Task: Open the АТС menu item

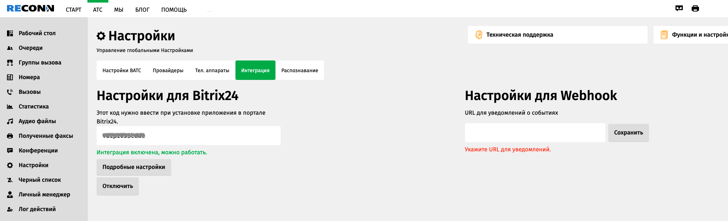Action: tap(98, 10)
